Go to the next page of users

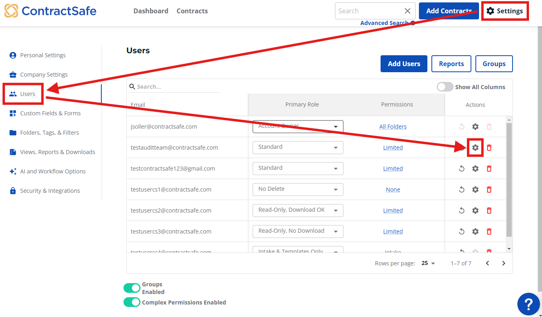(x=504, y=263)
